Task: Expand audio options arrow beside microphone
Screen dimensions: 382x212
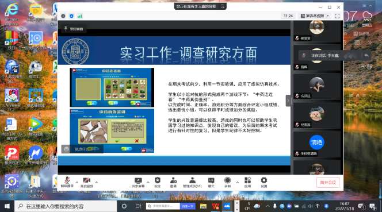Action: click(x=77, y=182)
